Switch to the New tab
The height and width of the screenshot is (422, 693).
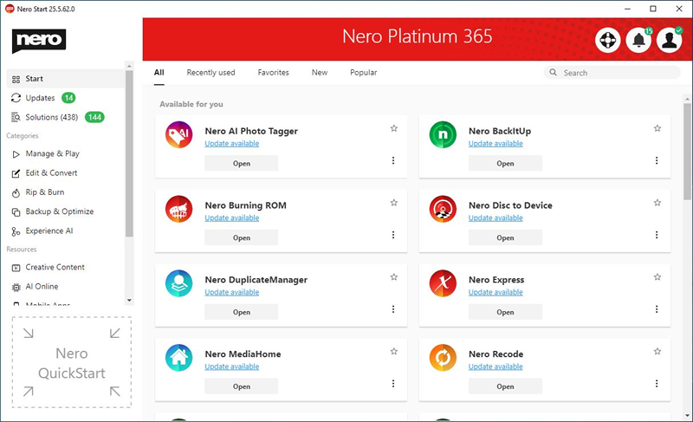(x=320, y=73)
